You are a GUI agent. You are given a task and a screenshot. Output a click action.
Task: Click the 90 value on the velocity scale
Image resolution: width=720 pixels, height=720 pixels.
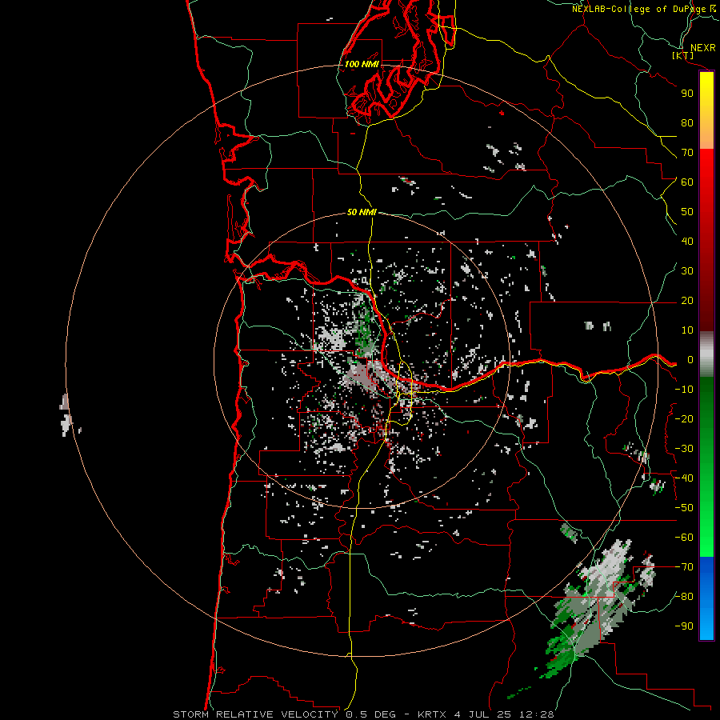pyautogui.click(x=687, y=94)
